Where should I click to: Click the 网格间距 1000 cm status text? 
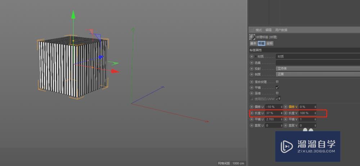click(x=231, y=163)
